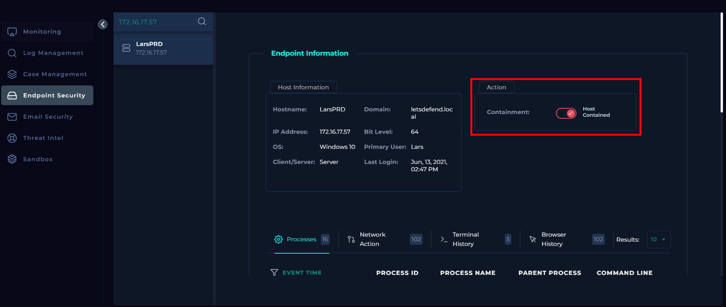Select the Processes tab
Image resolution: width=726 pixels, height=307 pixels.
click(x=301, y=239)
